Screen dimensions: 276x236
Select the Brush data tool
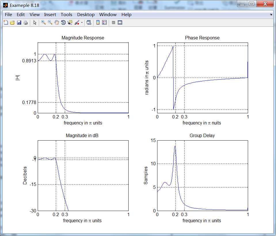coord(77,22)
